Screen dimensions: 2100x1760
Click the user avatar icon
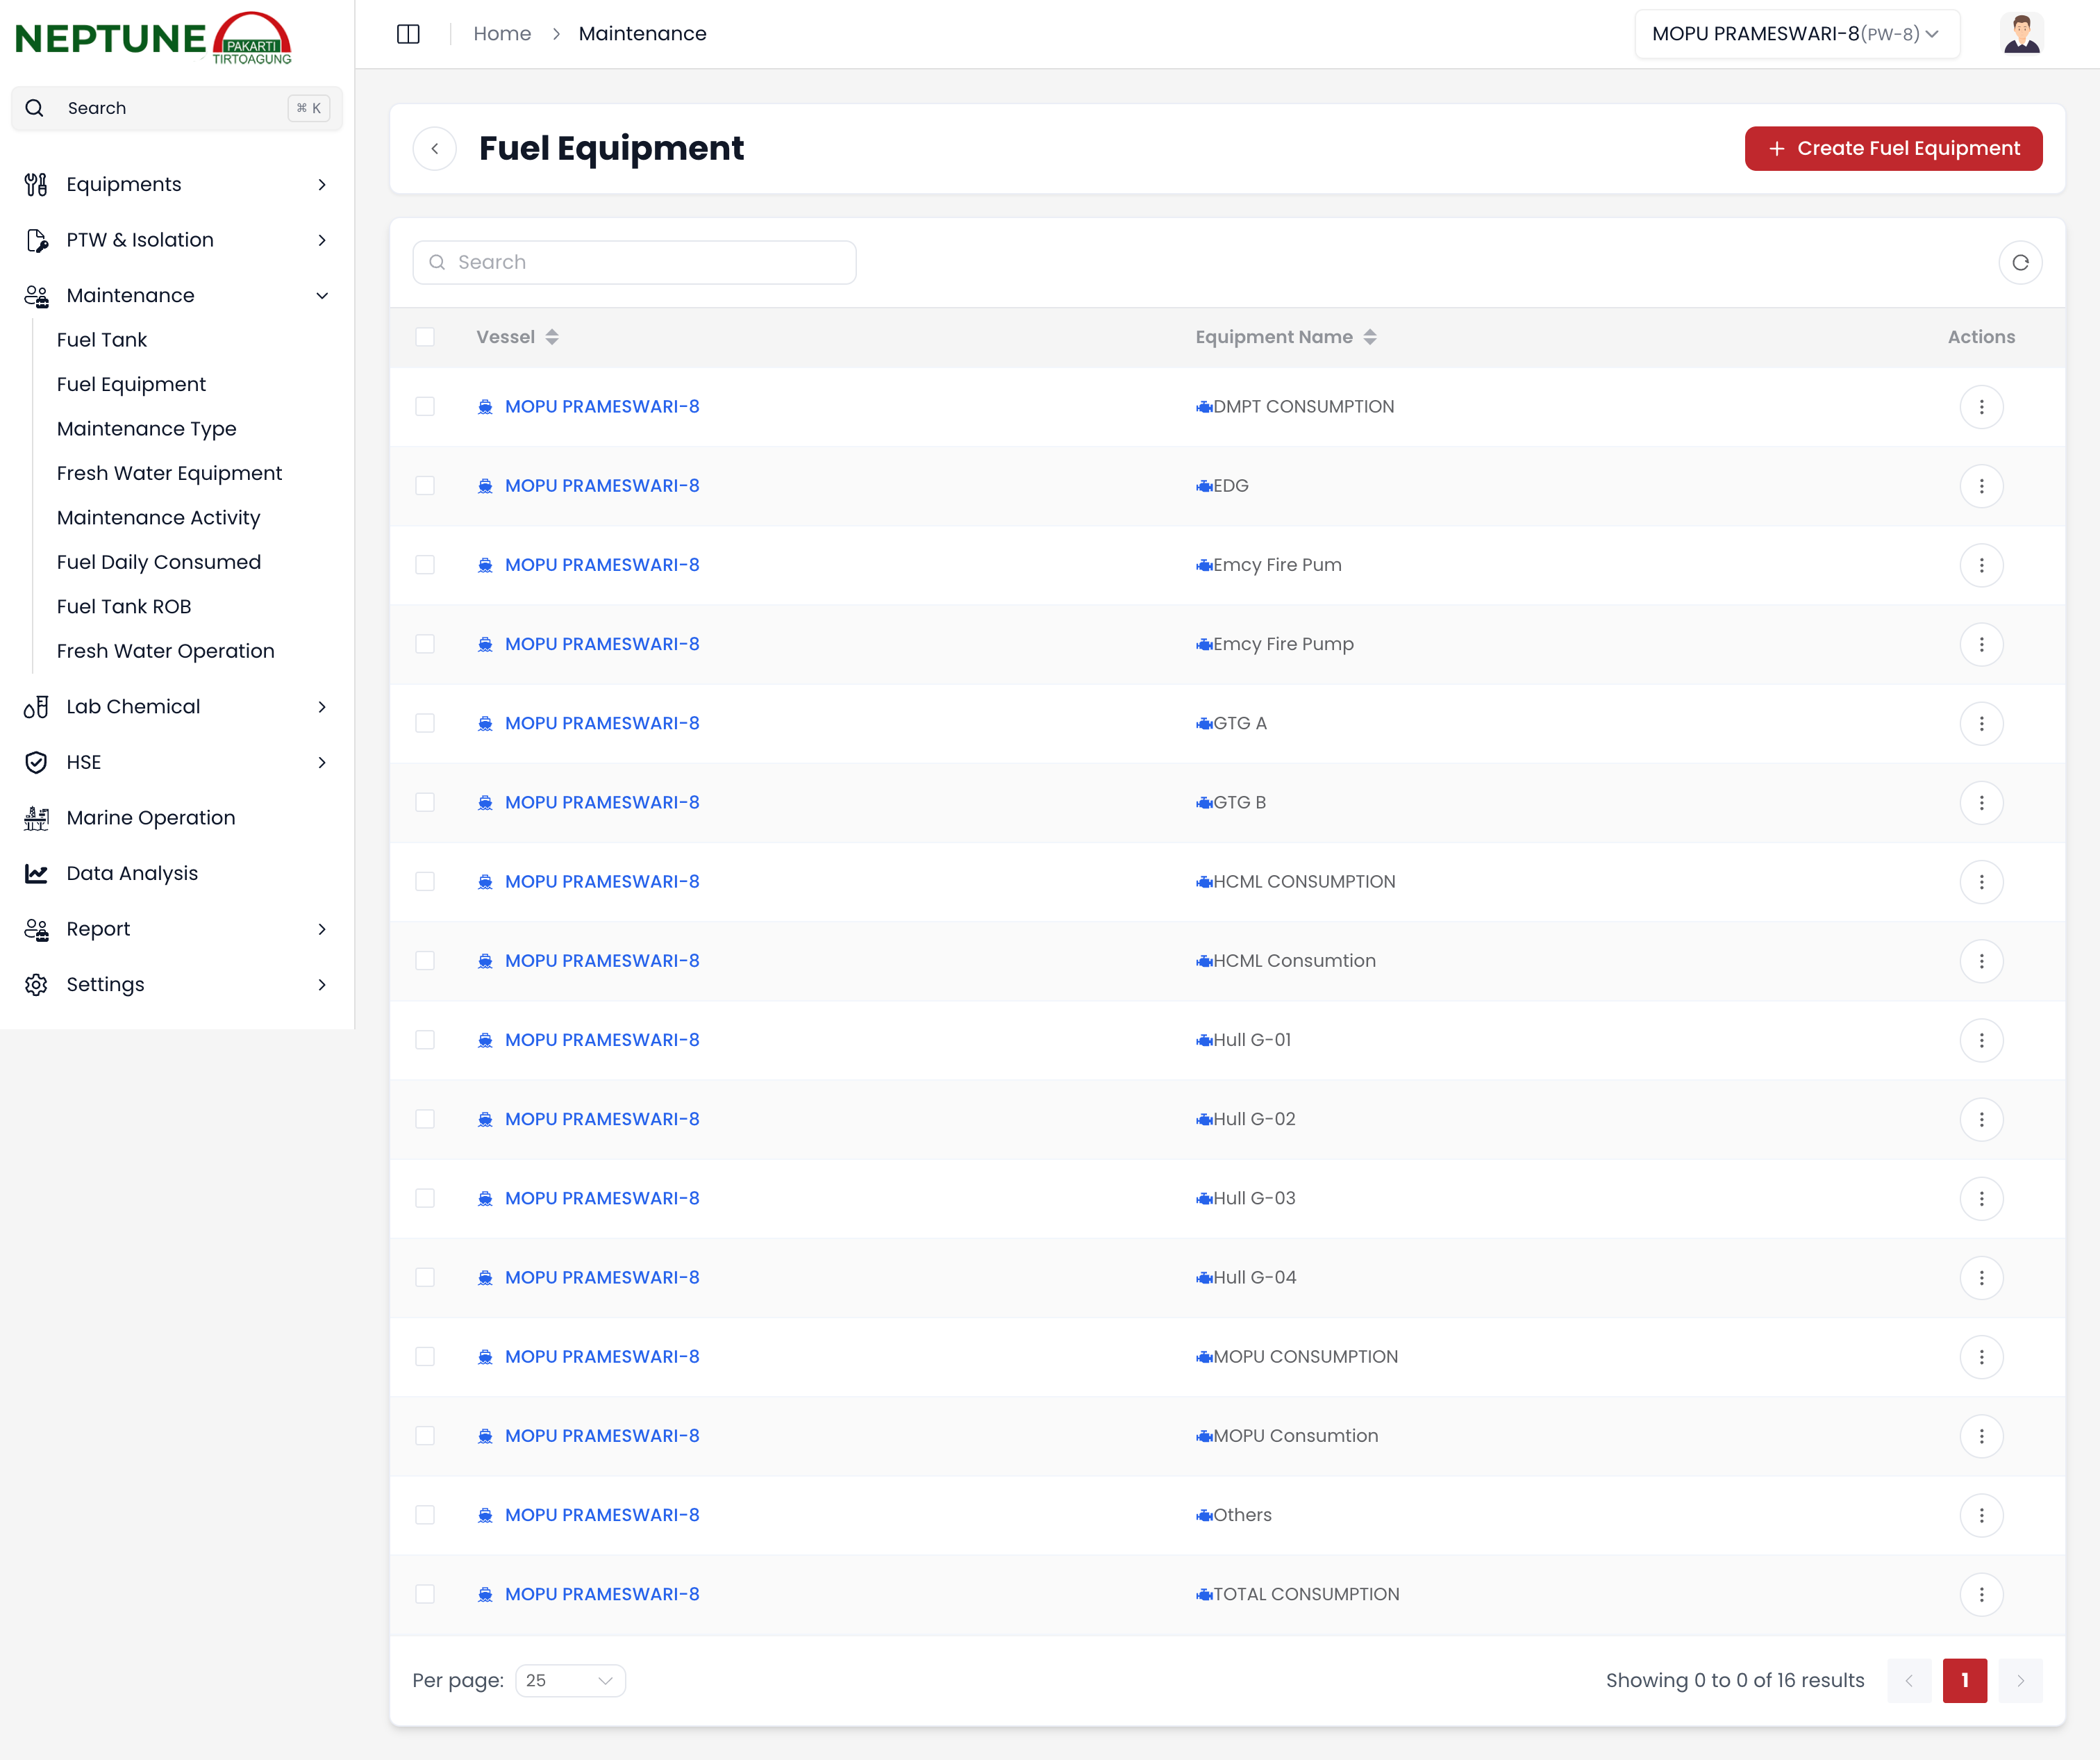2021,34
